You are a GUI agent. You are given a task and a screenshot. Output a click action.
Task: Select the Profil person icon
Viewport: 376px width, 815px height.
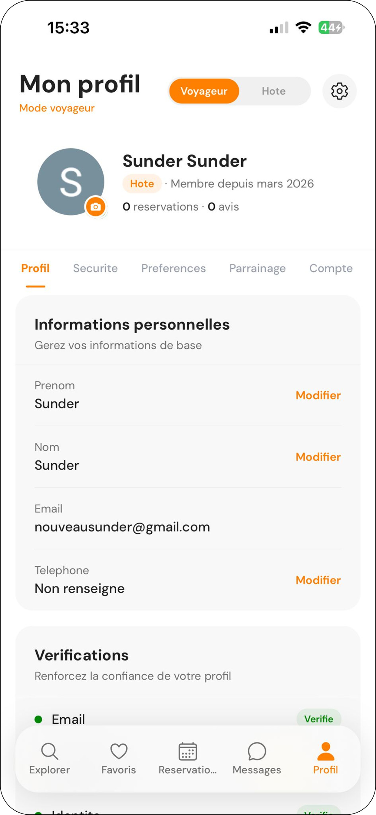point(326,751)
